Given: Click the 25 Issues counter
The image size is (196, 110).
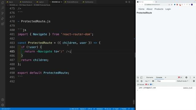Looking at the screenshot, I should (145, 85).
